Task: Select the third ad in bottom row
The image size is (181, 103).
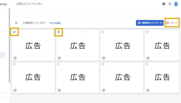Action: pyautogui.click(x=103, y=64)
